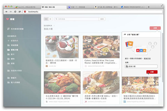Click the Opera logo in address bar
Screen dimensions: 167x111
pyautogui.click(x=25, y=12)
